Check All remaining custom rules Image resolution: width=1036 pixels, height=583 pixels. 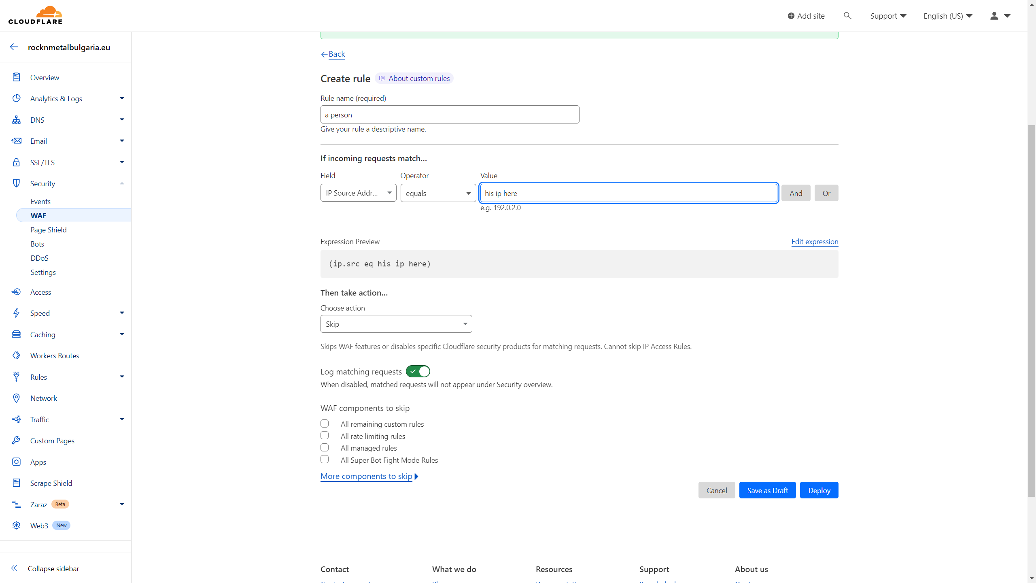(325, 423)
